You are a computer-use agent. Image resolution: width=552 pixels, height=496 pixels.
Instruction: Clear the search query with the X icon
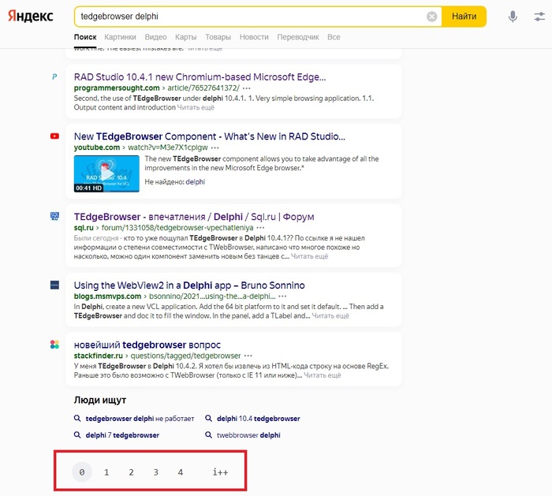pyautogui.click(x=432, y=17)
